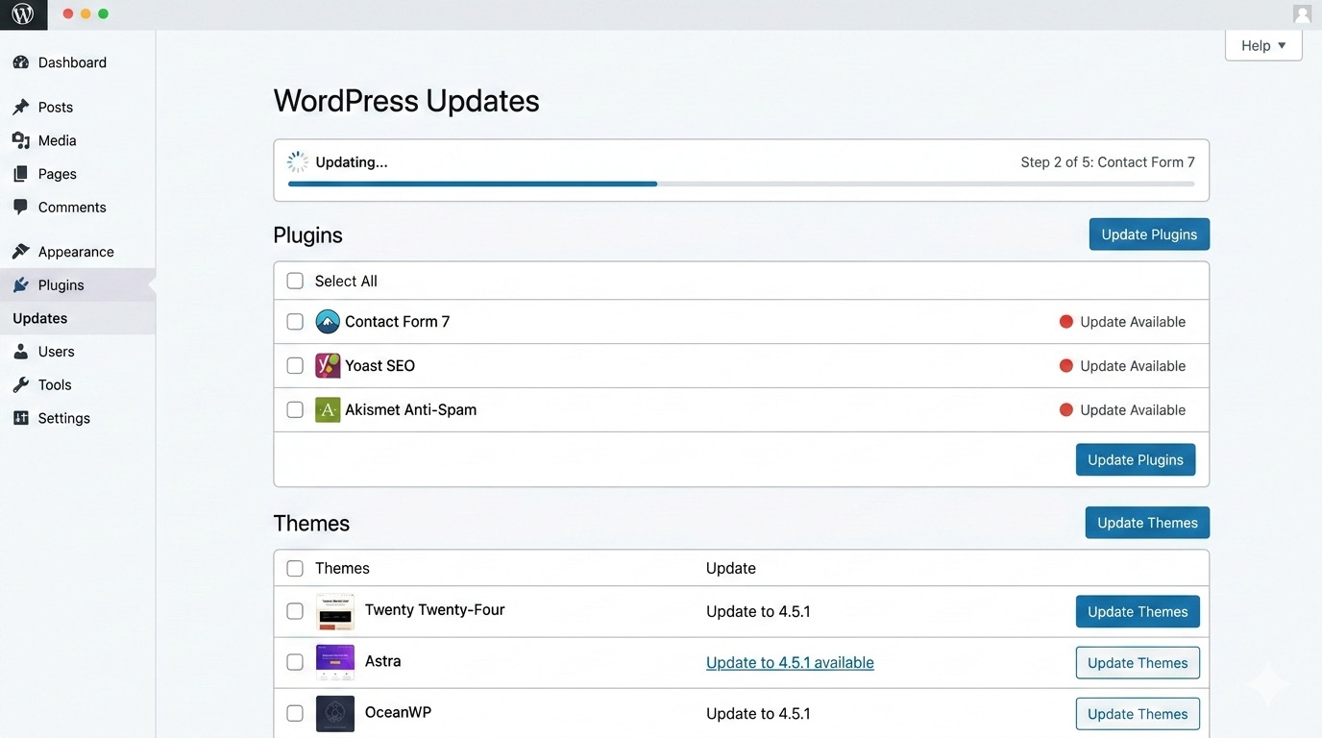
Task: Follow the Update to 4.5.1 available link
Action: 790,663
